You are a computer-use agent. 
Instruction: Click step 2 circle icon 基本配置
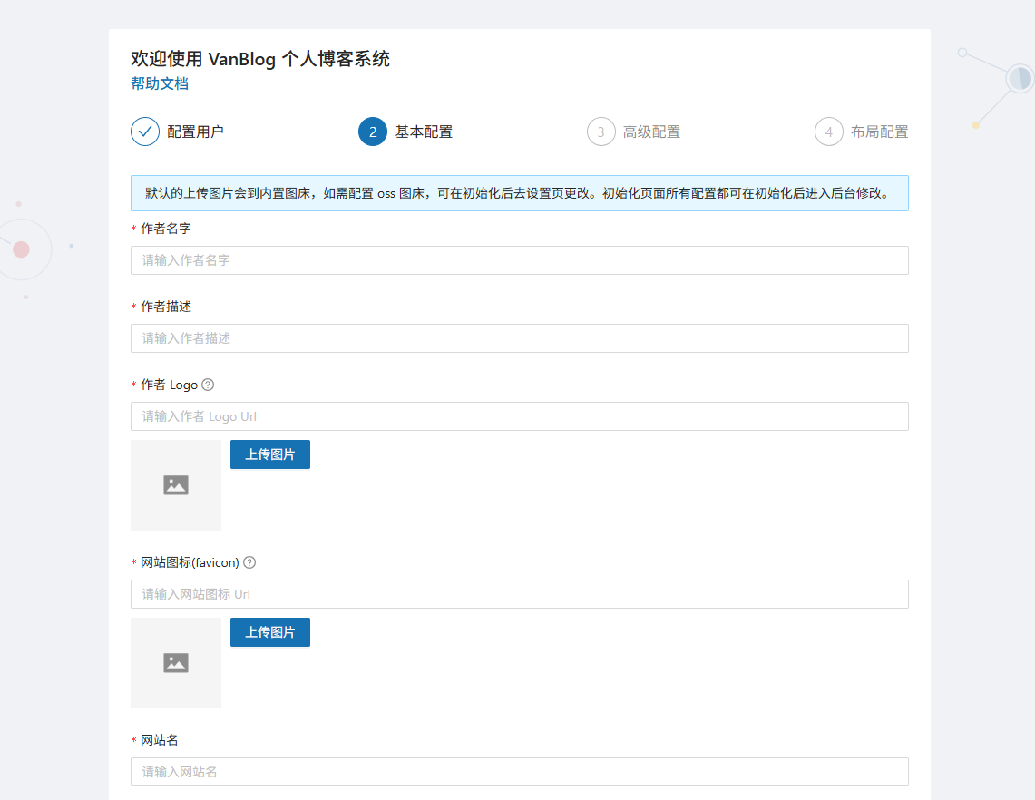click(373, 132)
